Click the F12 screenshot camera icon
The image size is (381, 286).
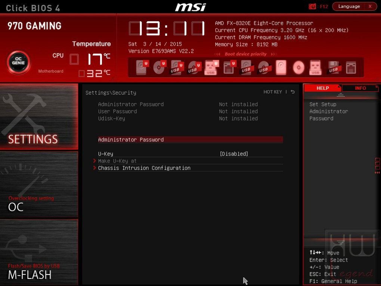point(312,6)
